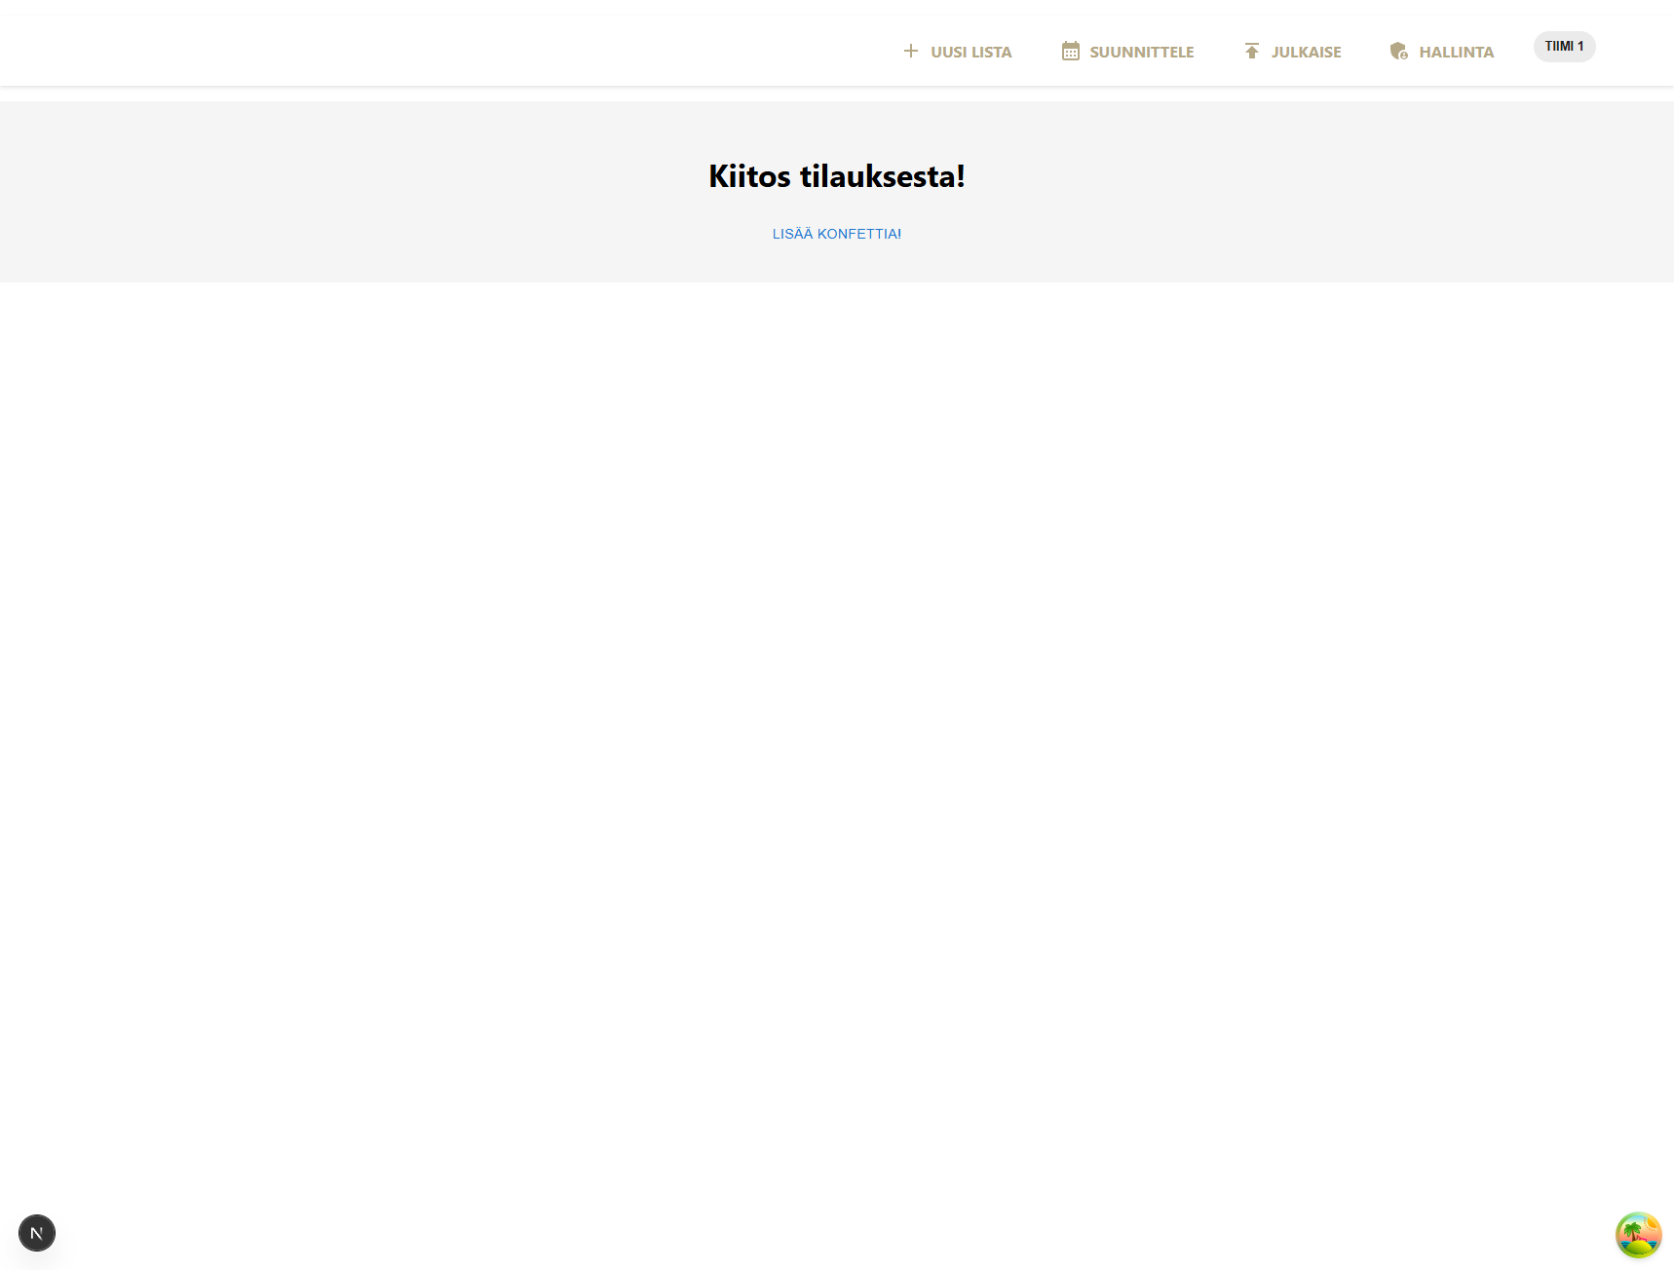Go to the SUUNNITTELE page
This screenshot has height=1270, width=1674.
coord(1141,53)
